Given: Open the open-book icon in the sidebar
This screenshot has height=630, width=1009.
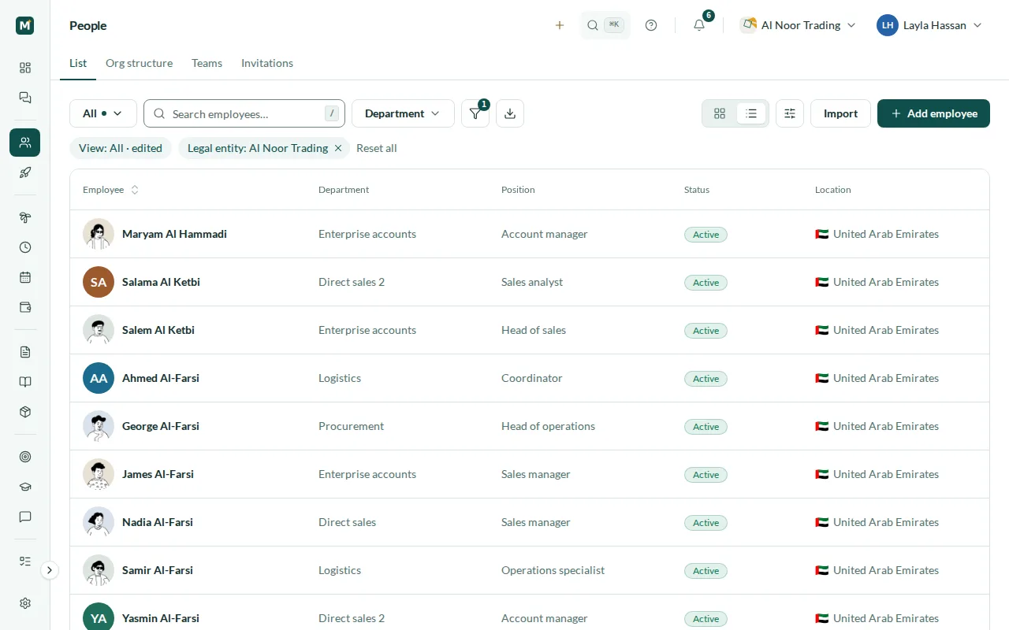Looking at the screenshot, I should pos(25,382).
